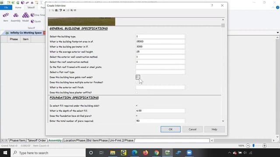Select the Bid Item/Phase sheet tab

[97, 140]
